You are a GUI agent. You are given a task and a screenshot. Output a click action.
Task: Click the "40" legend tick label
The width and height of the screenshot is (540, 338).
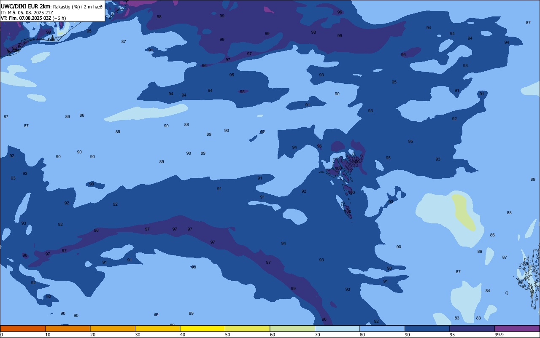pos(183,335)
